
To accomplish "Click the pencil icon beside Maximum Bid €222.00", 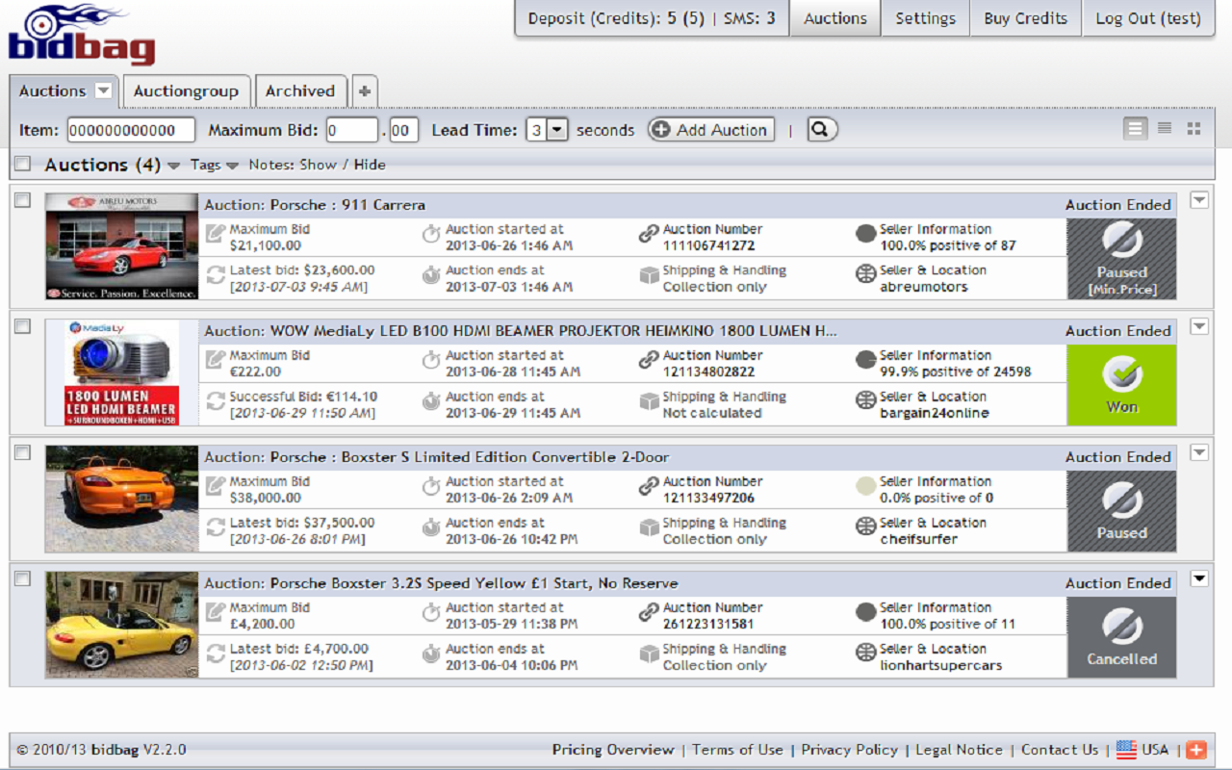I will (216, 360).
